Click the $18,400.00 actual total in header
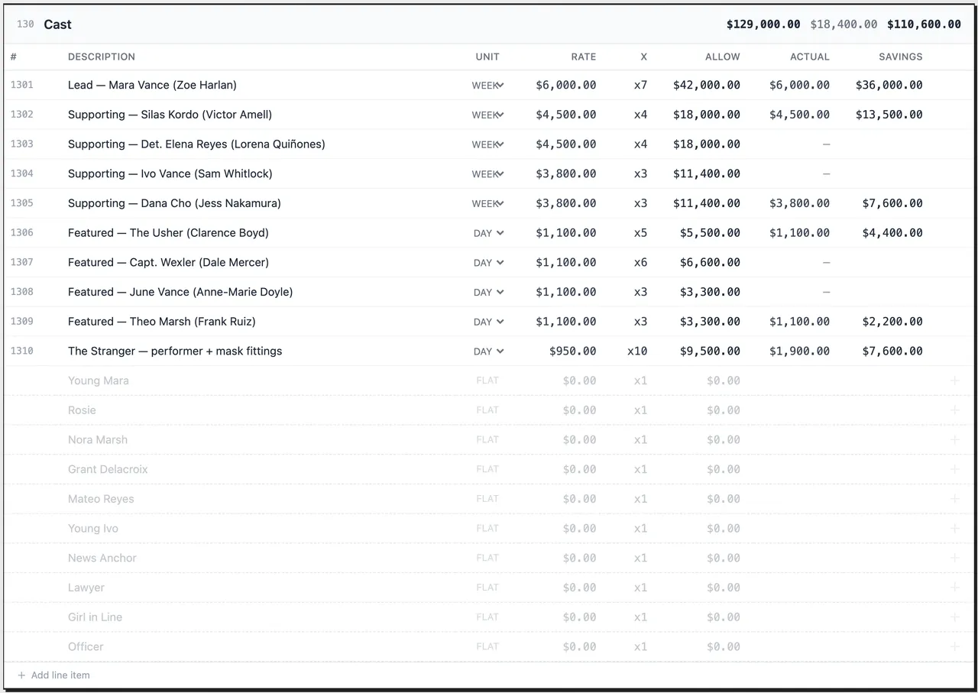978x693 pixels. pyautogui.click(x=844, y=24)
